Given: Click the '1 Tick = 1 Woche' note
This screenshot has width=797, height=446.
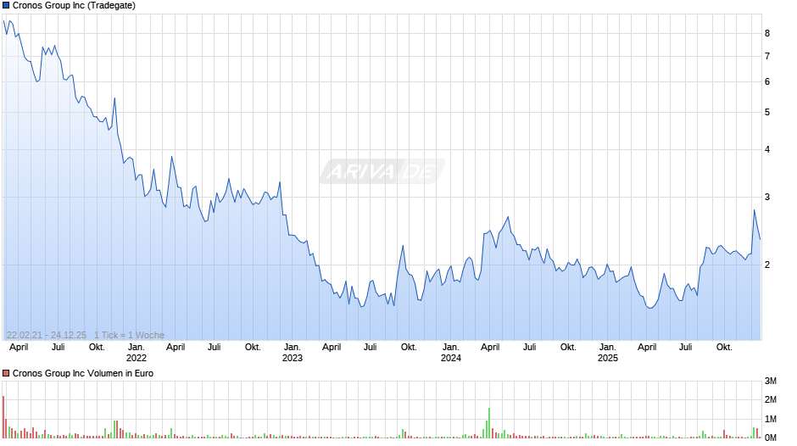Looking at the screenshot, I should click(x=129, y=335).
